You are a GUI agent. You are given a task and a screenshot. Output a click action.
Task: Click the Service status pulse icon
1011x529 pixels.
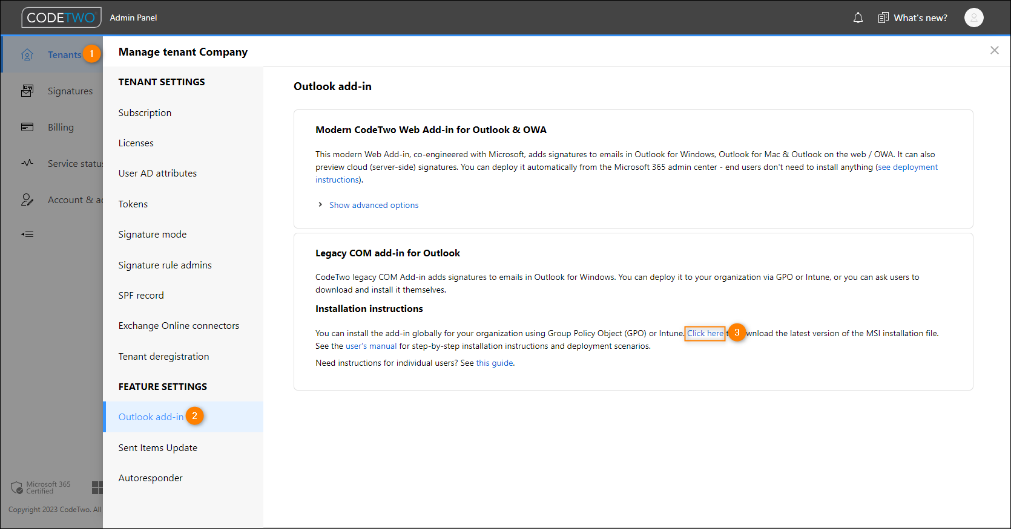tap(27, 163)
